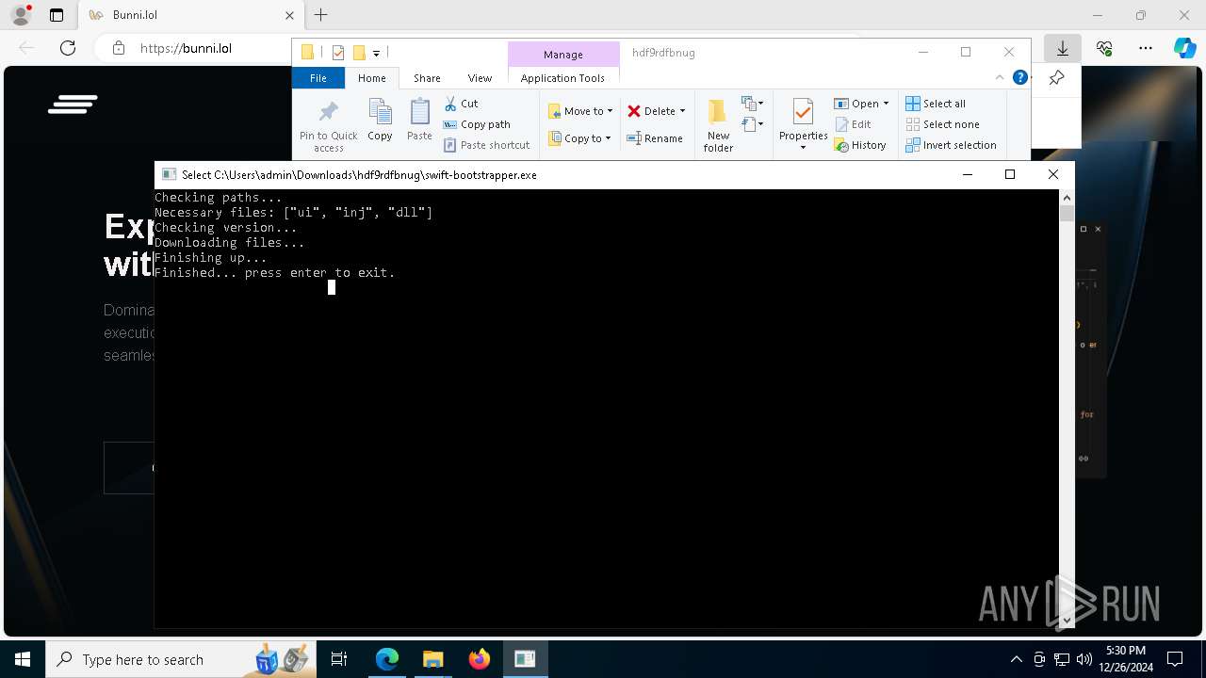Viewport: 1206px width, 678px height.
Task: Open Edge Settings and more menu
Action: (x=1146, y=48)
